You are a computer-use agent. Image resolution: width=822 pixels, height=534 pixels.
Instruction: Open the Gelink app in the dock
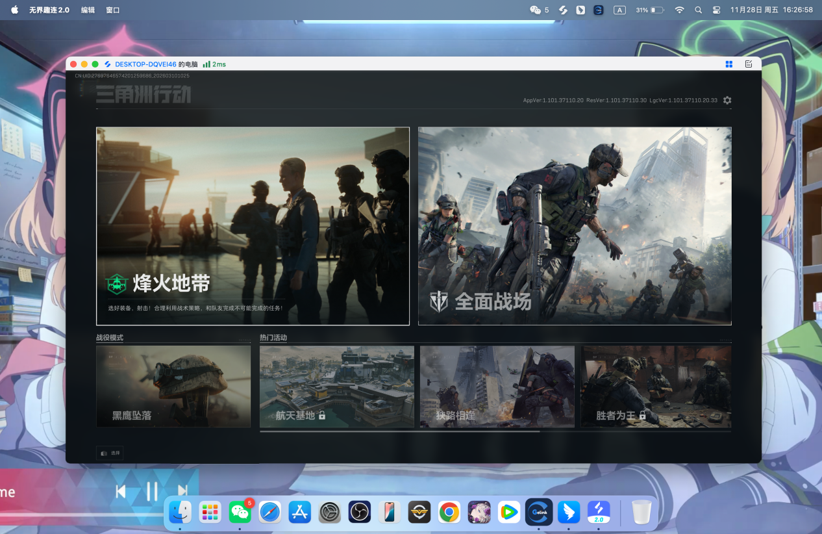point(539,513)
